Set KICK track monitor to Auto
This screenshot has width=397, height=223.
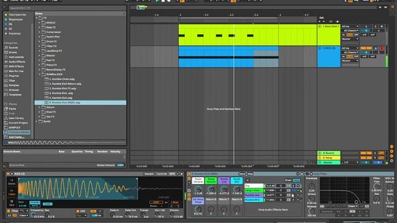pyautogui.click(x=350, y=56)
